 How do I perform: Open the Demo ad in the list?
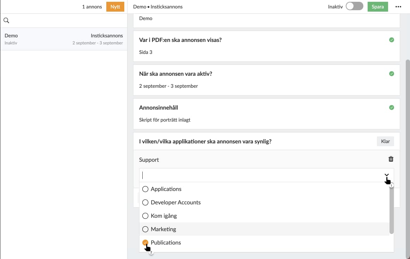[x=64, y=39]
